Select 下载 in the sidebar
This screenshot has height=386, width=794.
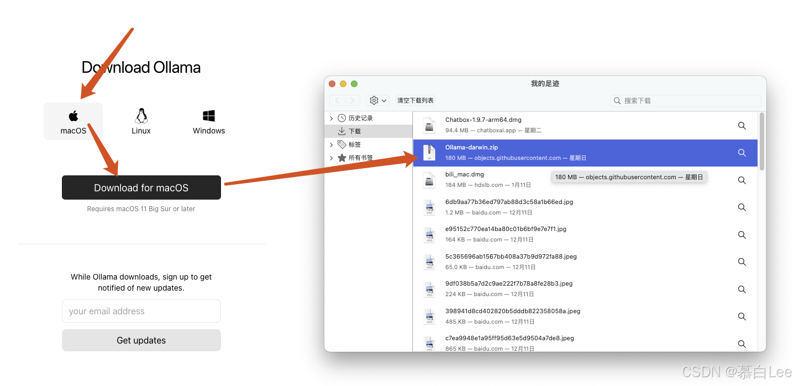pos(354,131)
